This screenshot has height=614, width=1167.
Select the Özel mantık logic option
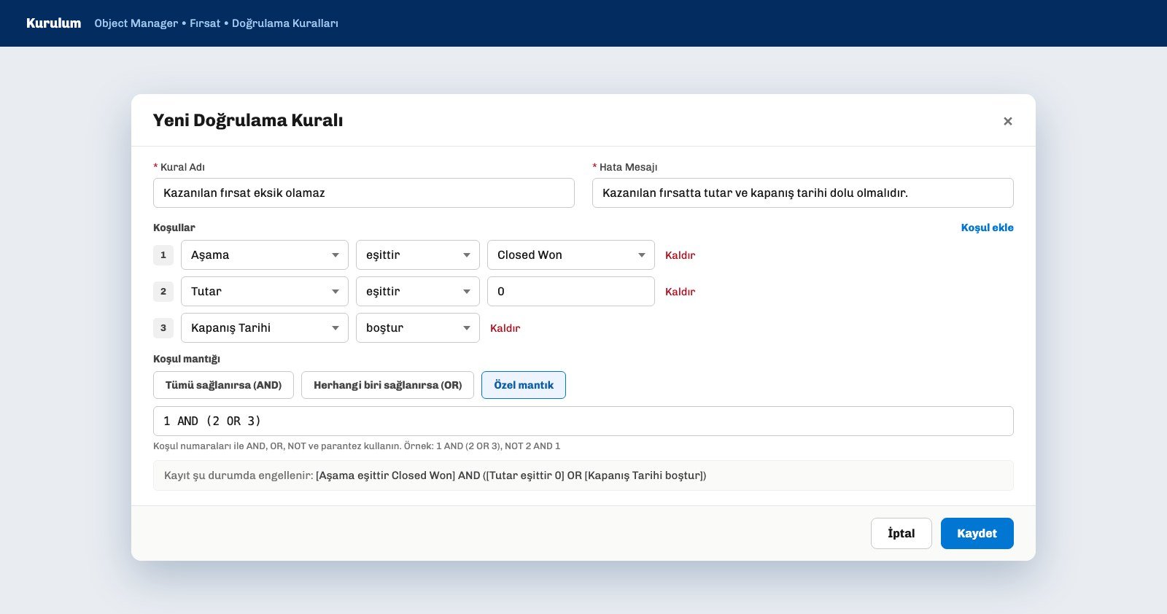point(524,385)
